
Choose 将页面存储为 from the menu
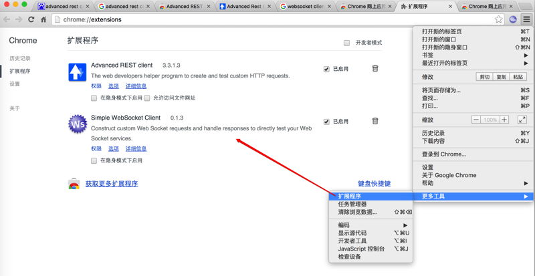click(473, 90)
